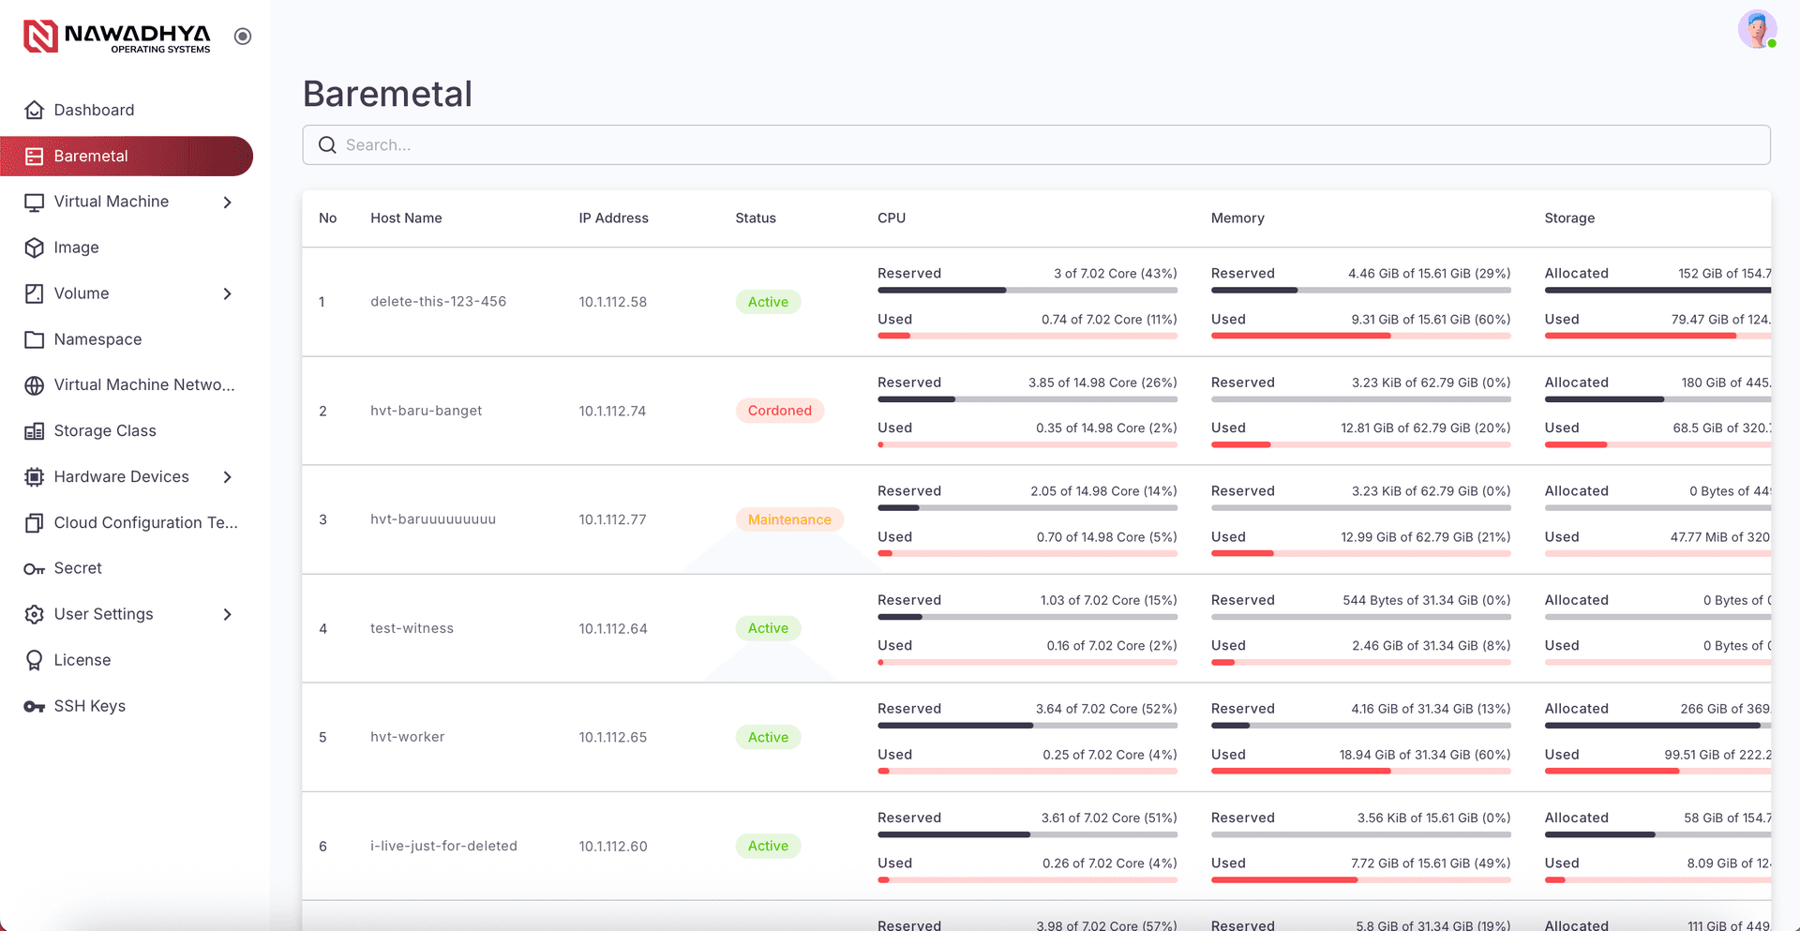Click the Namespace folder icon
1800x931 pixels.
coord(35,339)
